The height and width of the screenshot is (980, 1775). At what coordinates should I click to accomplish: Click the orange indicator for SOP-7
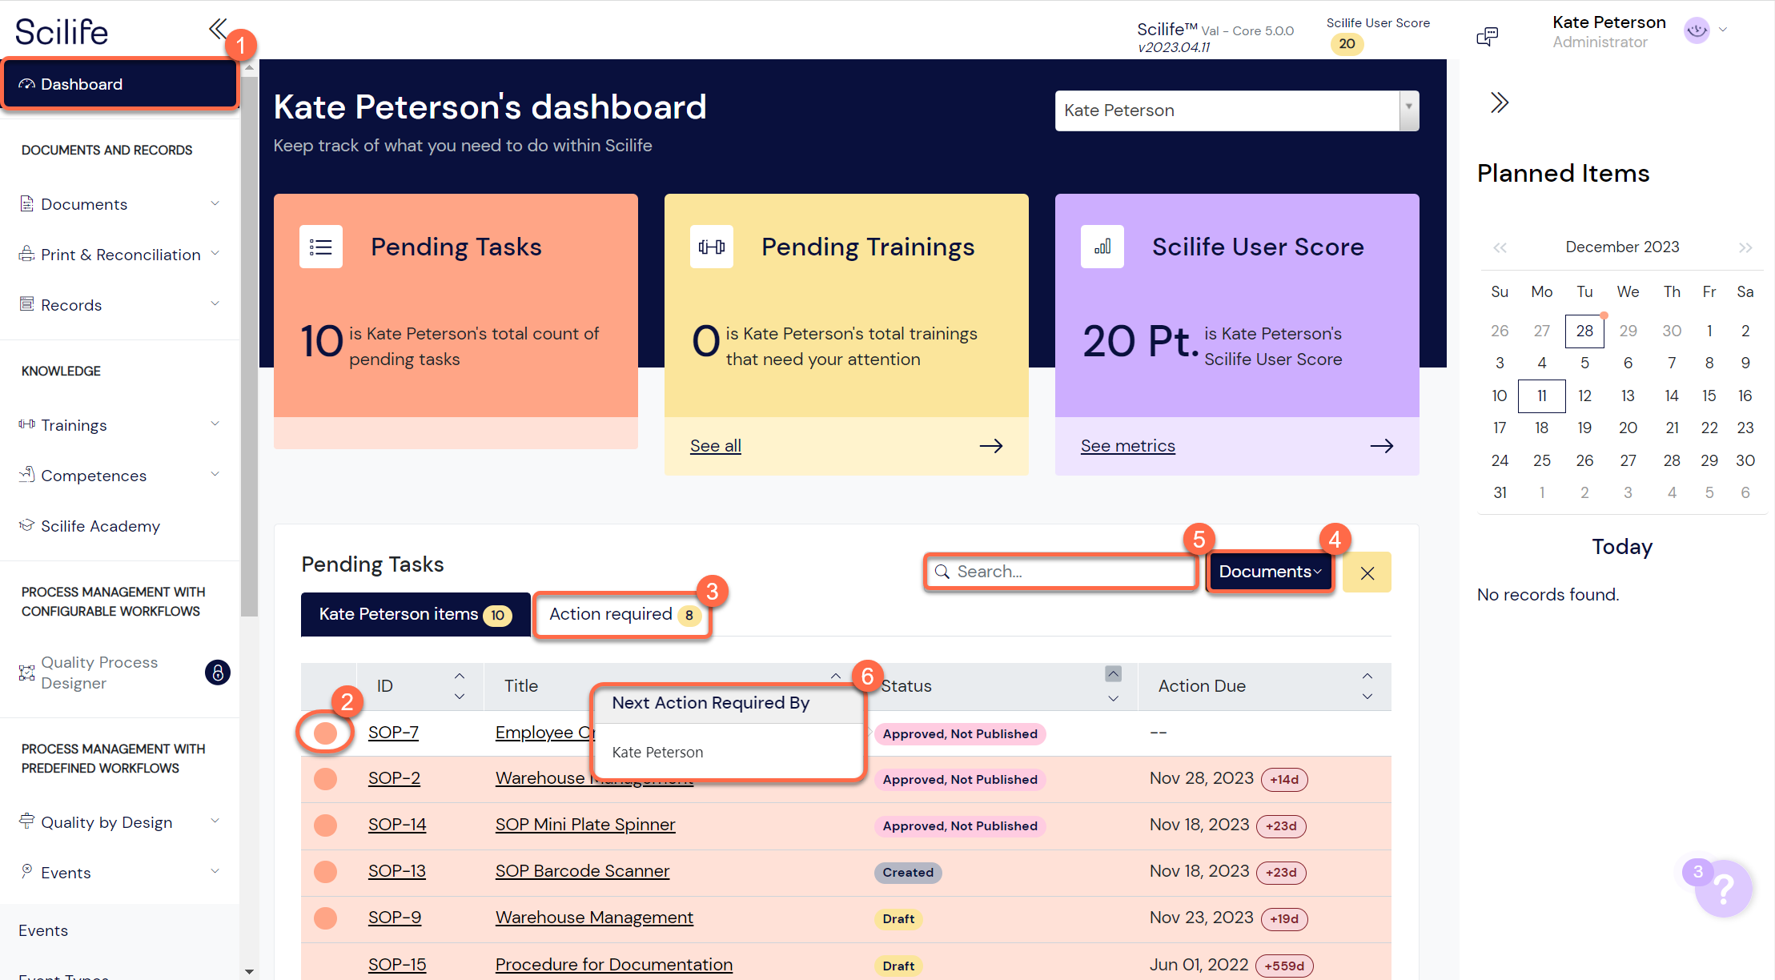pos(325,733)
